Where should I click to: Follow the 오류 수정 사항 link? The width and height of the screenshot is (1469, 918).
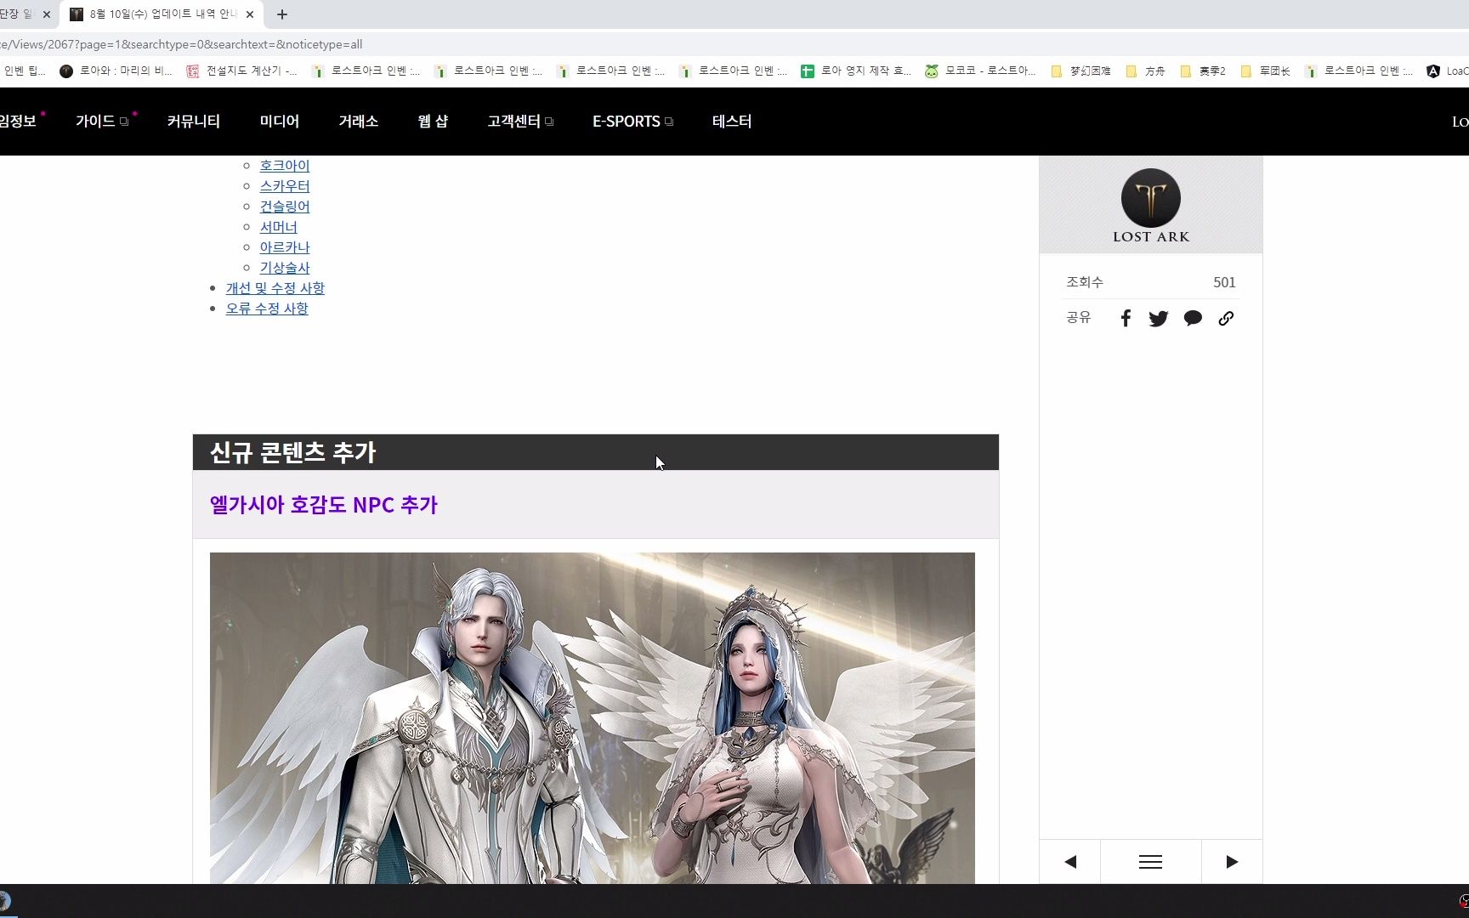(x=267, y=309)
